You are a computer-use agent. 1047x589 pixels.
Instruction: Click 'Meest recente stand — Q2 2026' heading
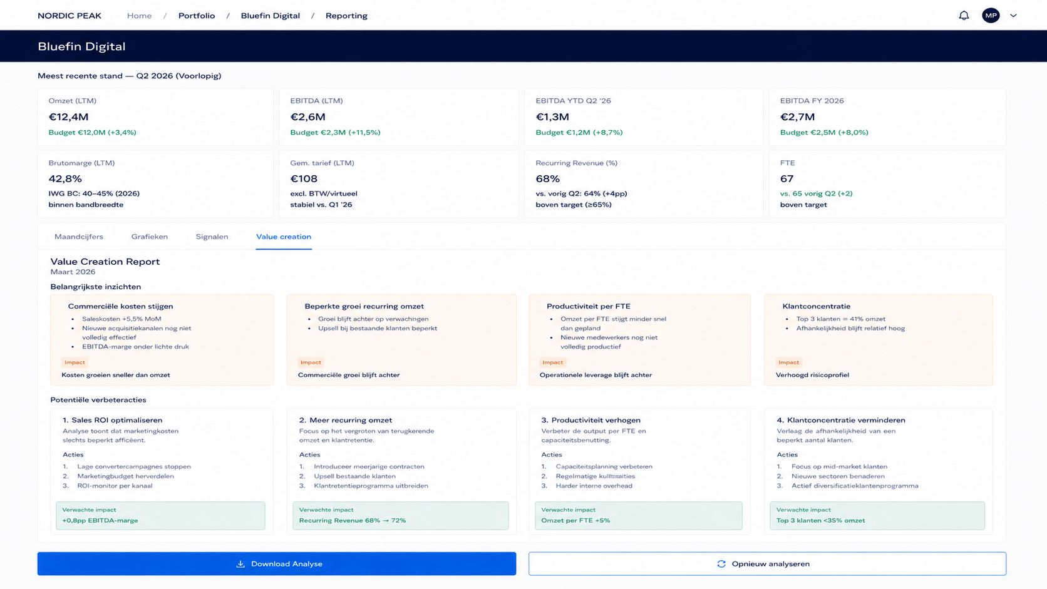130,76
